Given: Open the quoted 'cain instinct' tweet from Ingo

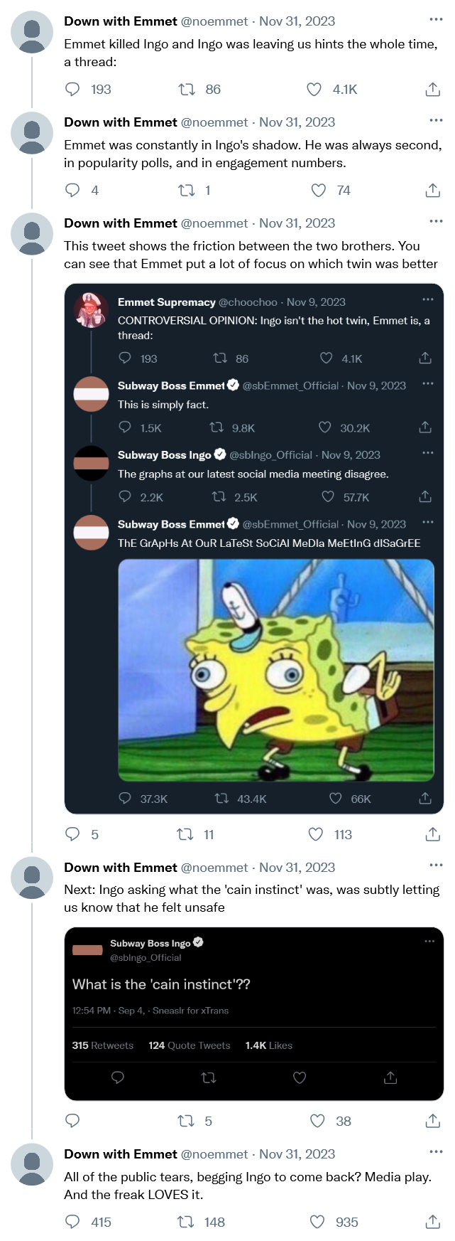Looking at the screenshot, I should (x=253, y=984).
